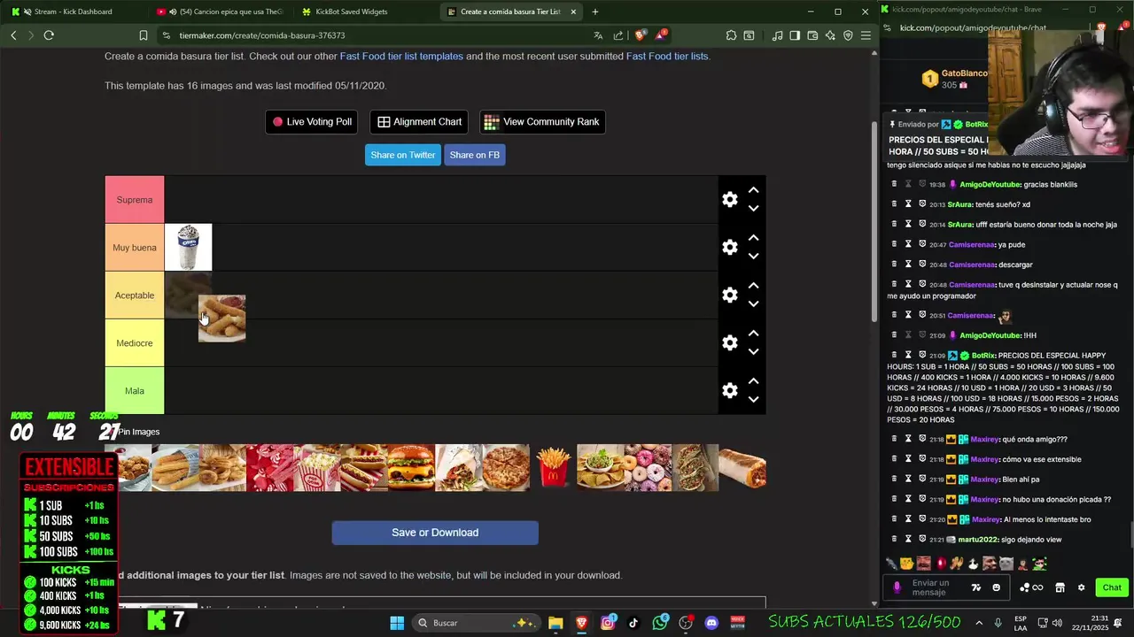Screen dimensions: 1134x637
Task: Select McDonald's fries image in tray
Action: pyautogui.click(x=554, y=467)
